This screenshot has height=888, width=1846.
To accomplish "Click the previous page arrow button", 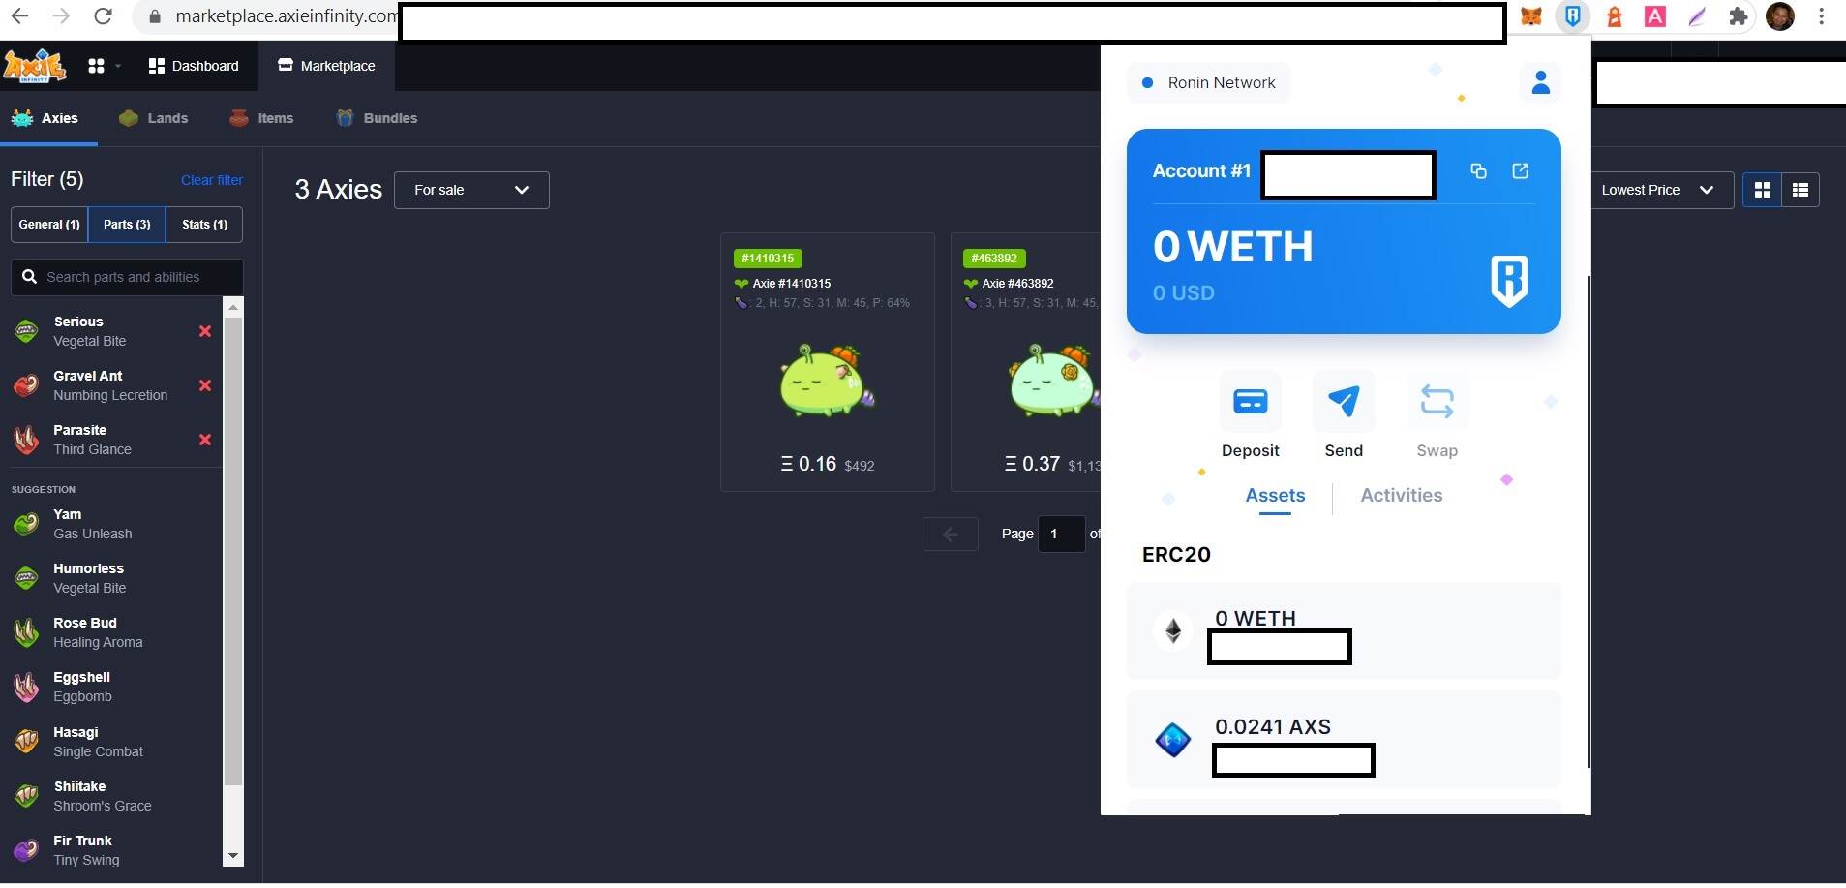I will 950,534.
